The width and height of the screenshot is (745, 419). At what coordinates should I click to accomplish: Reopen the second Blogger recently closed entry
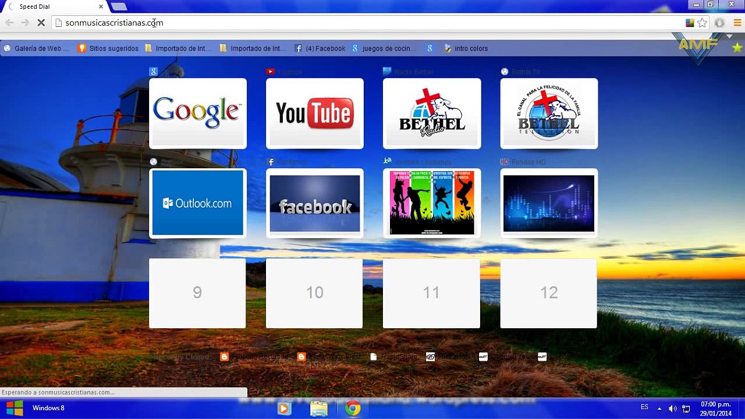coord(329,357)
